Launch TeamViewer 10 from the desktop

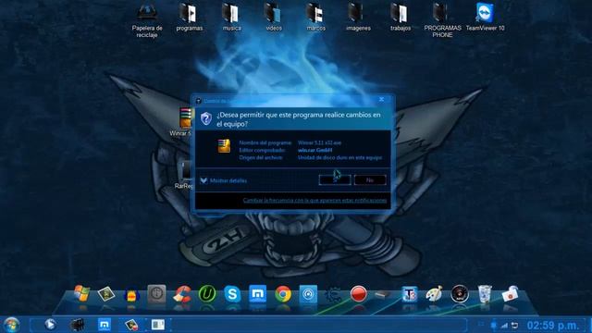[x=485, y=17]
